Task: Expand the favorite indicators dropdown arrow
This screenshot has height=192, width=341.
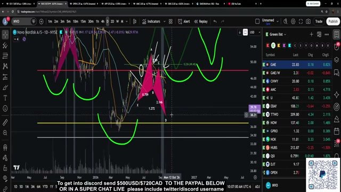Action: coord(165,21)
